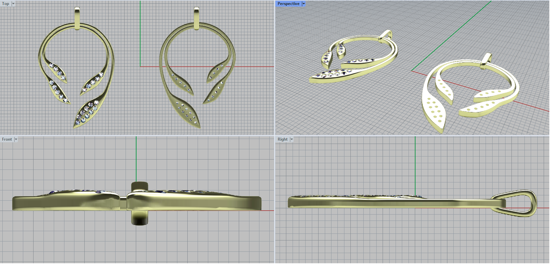Viewport: 550px width, 265px height.
Task: Click the Right viewport title label
Action: point(283,139)
